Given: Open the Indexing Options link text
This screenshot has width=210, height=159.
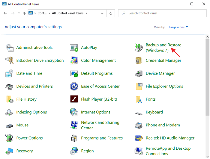Looking at the screenshot, I should point(31,112).
